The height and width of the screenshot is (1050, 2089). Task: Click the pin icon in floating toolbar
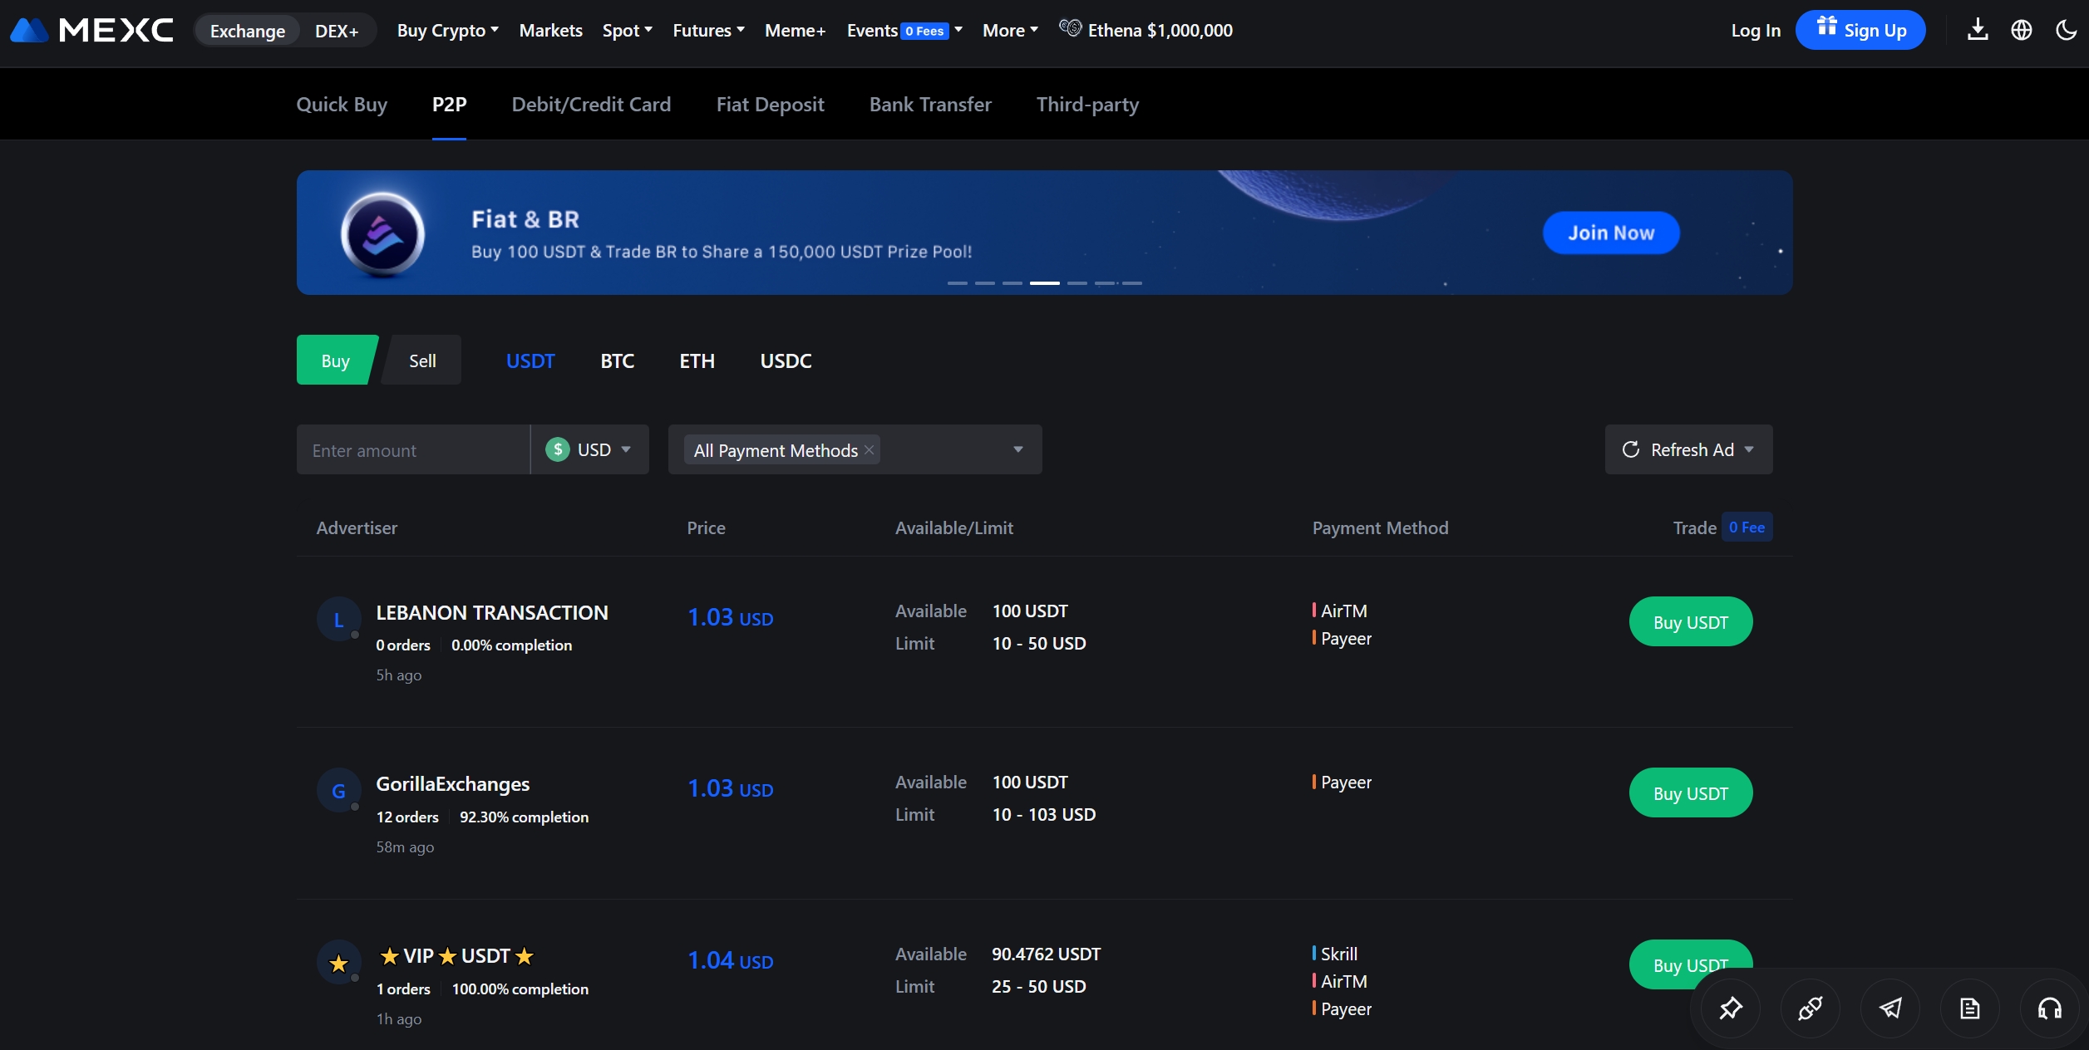[1731, 1008]
